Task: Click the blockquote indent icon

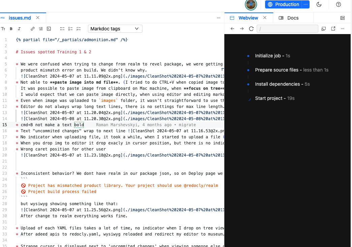Action: click(41, 29)
